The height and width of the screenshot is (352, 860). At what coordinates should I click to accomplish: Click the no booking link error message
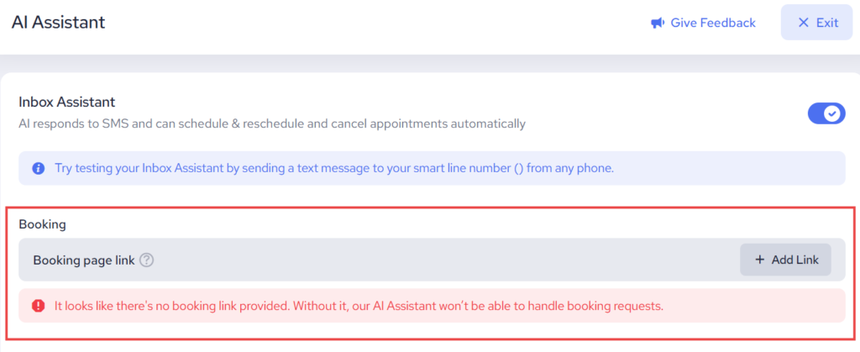359,306
